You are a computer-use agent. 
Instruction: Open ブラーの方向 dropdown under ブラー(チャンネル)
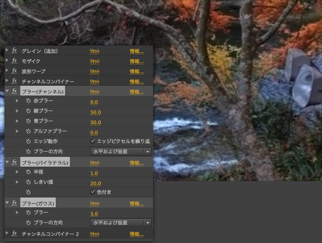point(121,152)
